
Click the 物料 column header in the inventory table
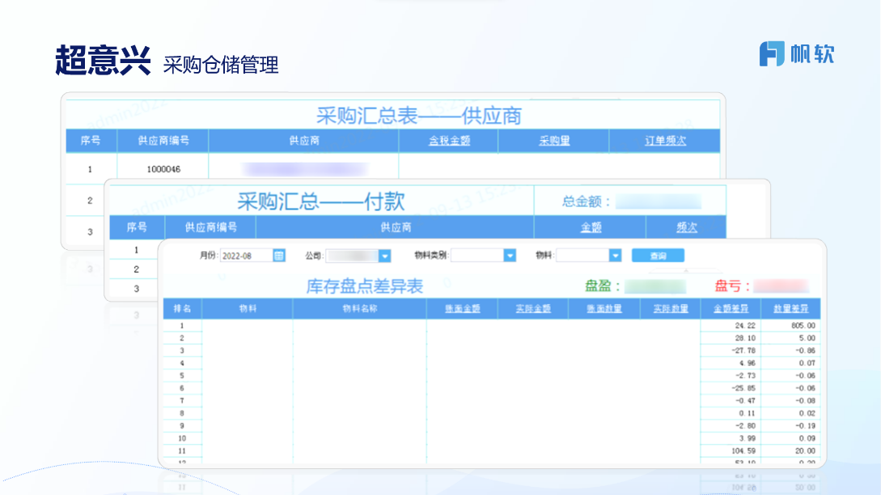(x=248, y=308)
